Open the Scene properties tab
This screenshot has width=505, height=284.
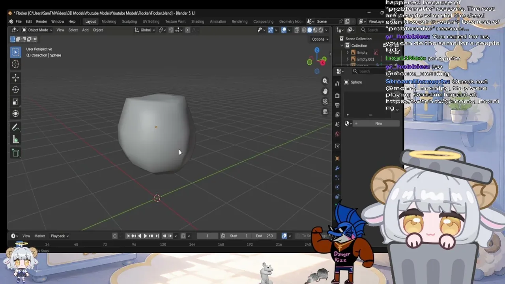pyautogui.click(x=337, y=124)
